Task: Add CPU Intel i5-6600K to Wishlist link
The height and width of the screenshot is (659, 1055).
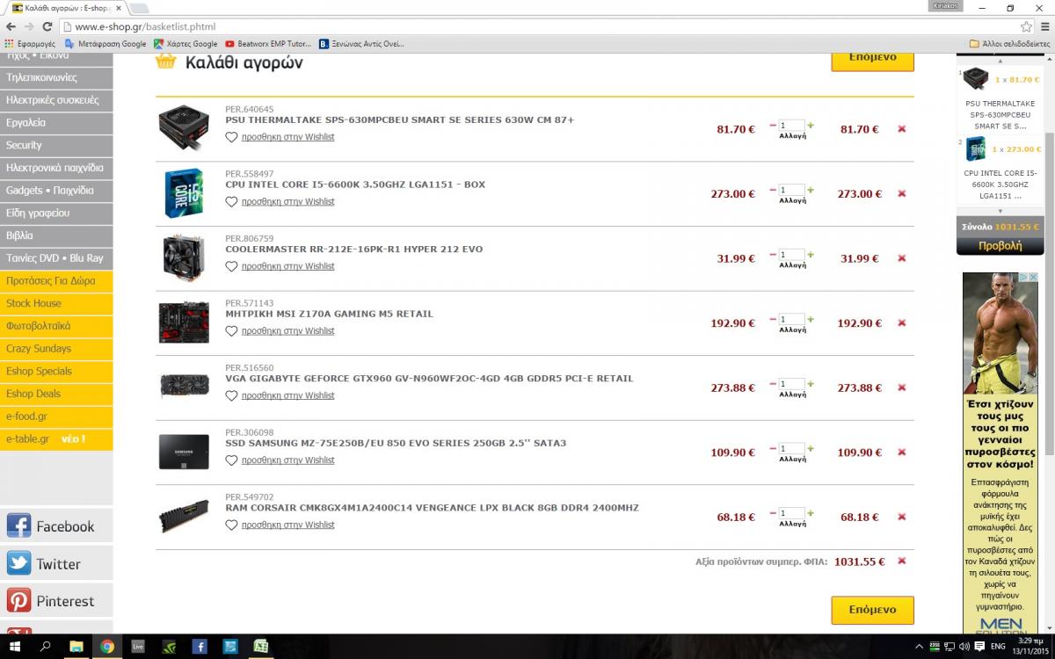Action: click(x=287, y=202)
